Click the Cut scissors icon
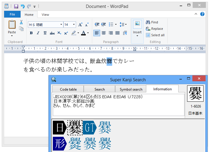This screenshot has height=152, width=210. click(21, 22)
